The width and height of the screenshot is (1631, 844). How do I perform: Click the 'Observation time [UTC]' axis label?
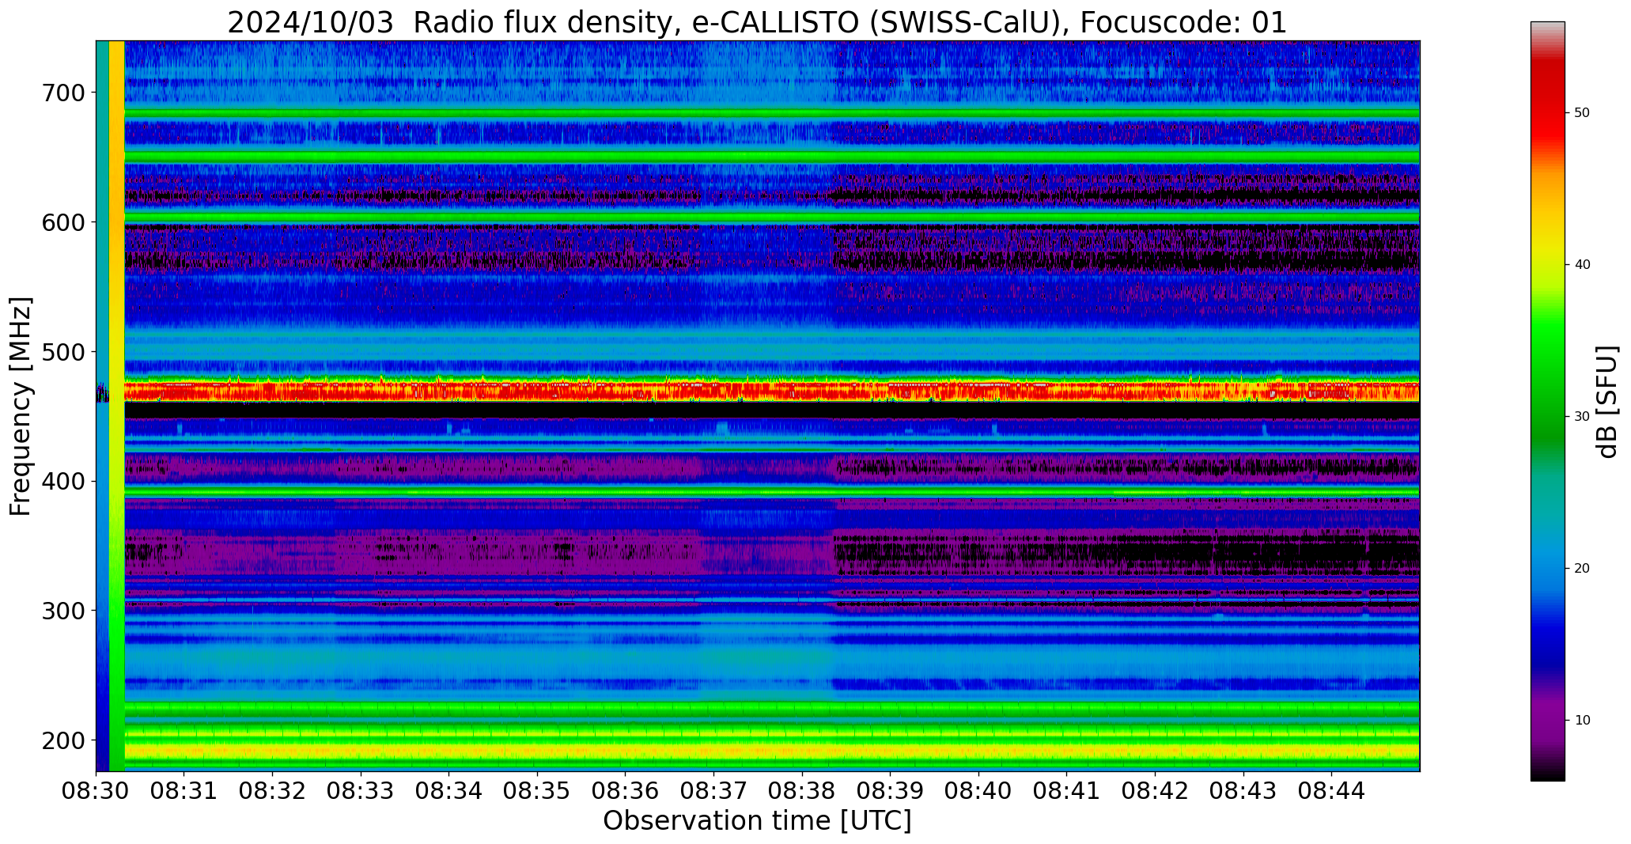click(757, 820)
